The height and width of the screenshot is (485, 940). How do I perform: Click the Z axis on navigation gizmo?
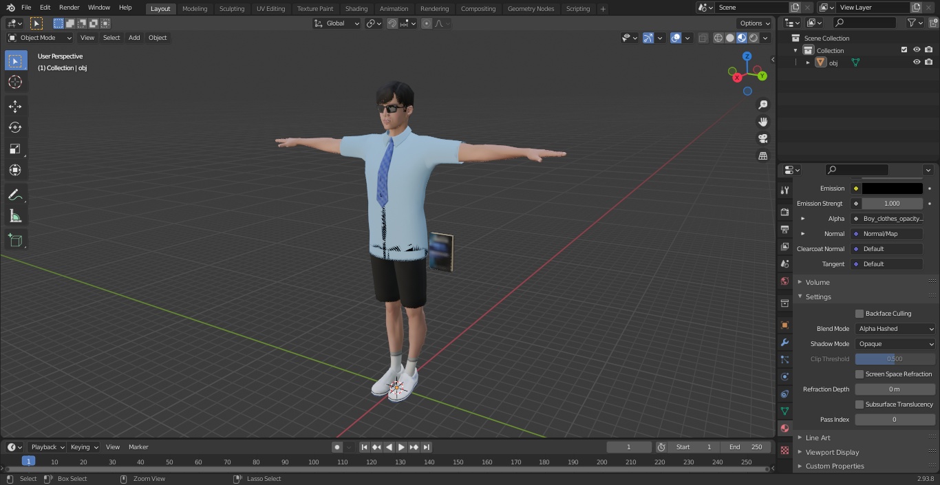(747, 56)
